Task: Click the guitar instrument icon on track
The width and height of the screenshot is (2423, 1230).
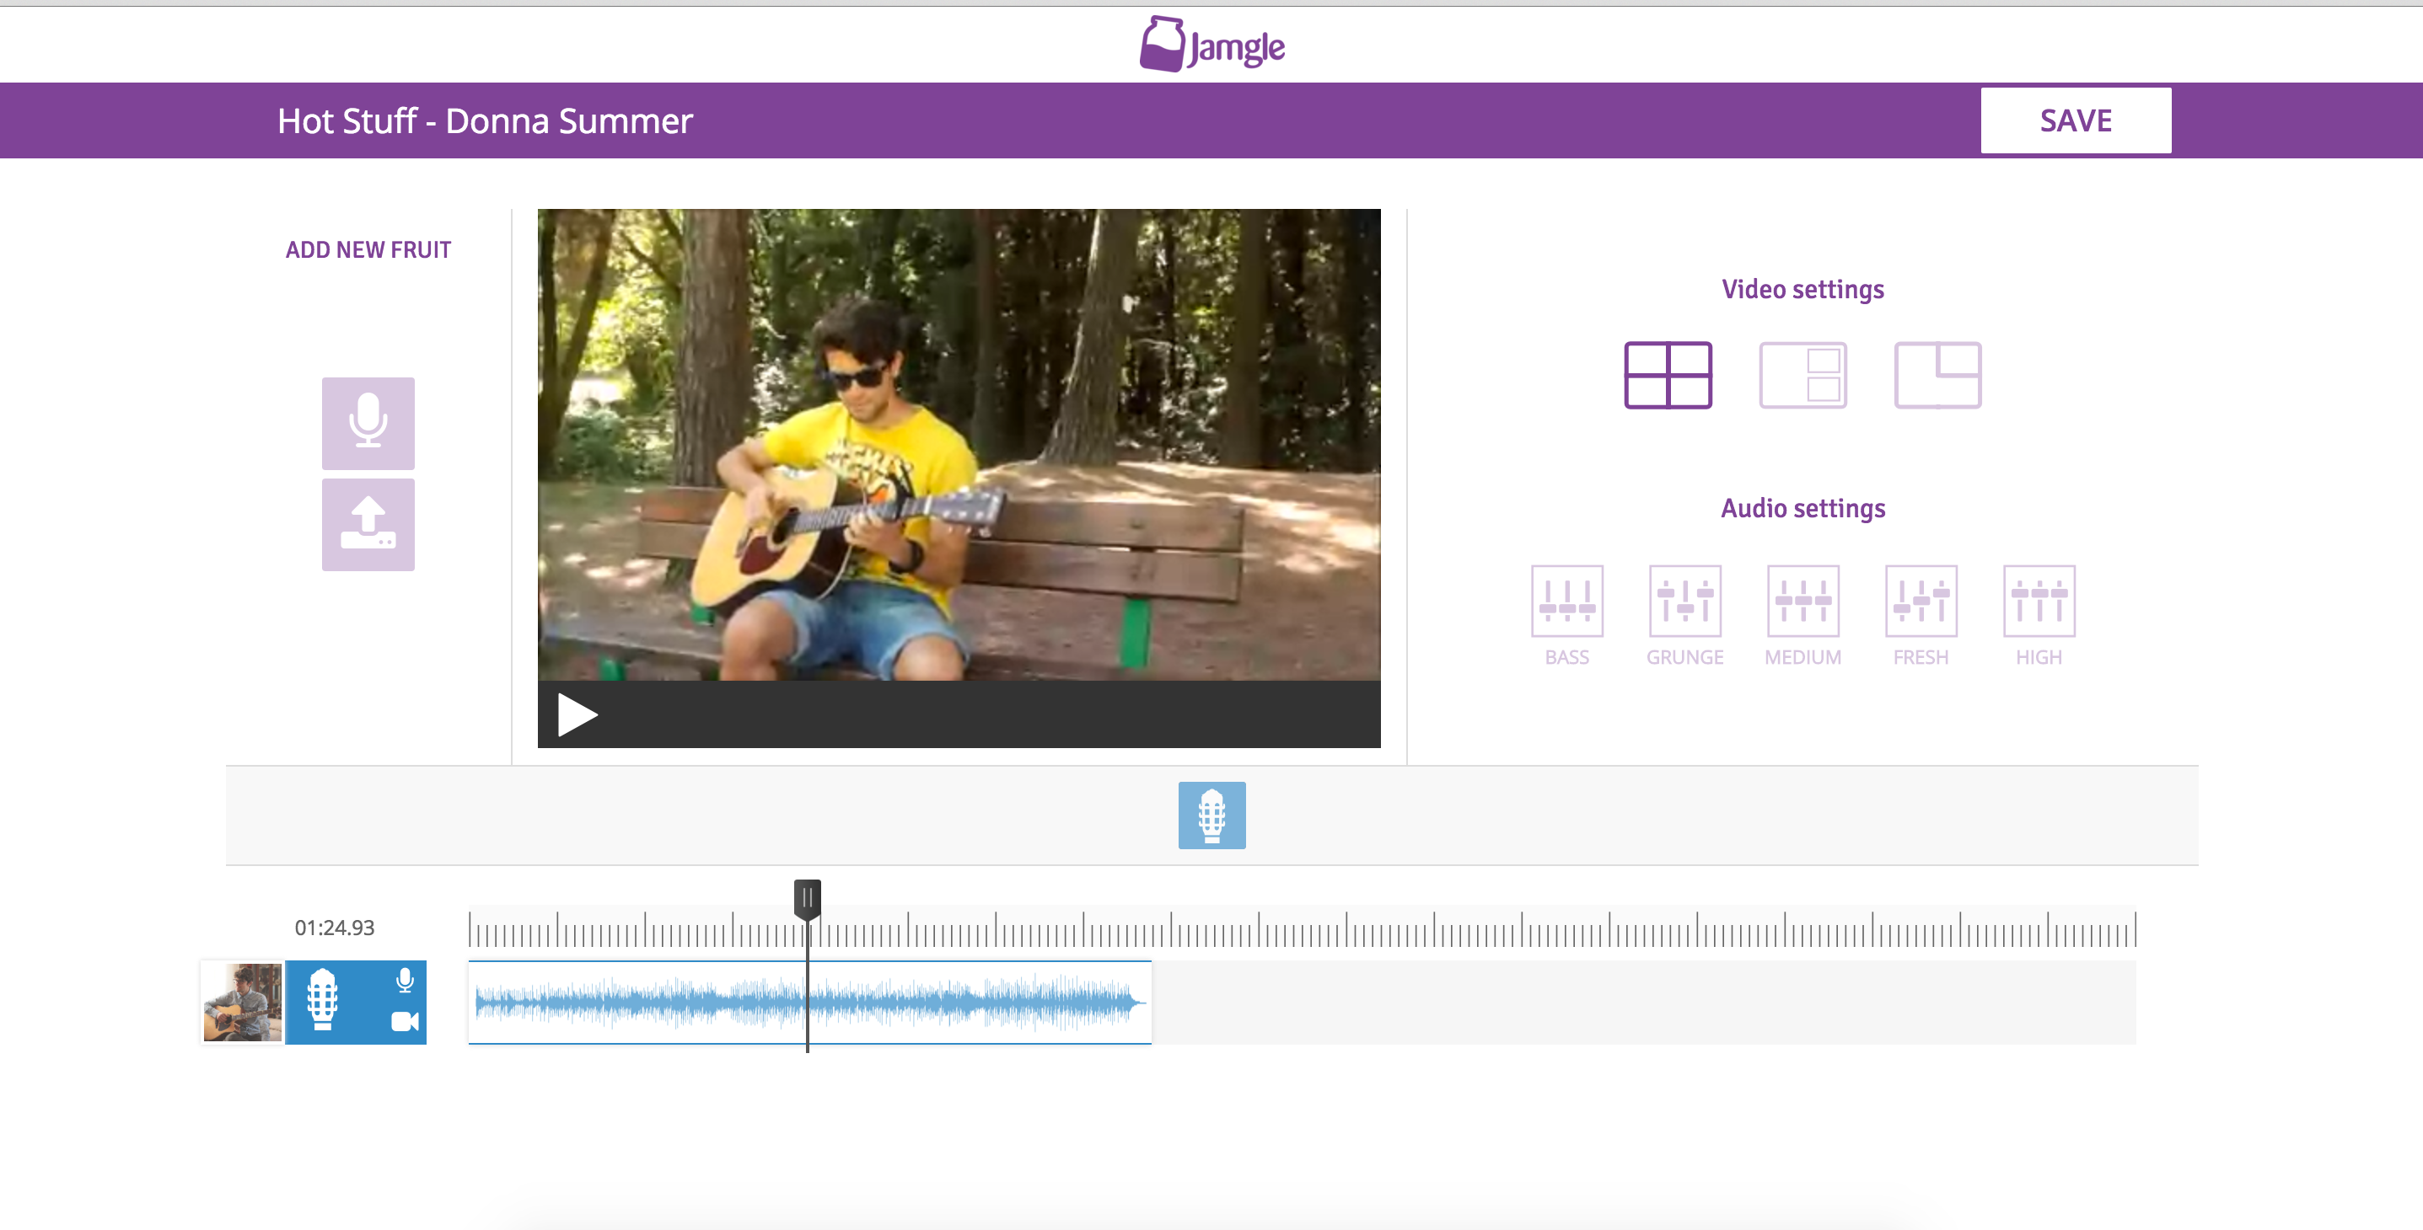Action: (322, 1000)
